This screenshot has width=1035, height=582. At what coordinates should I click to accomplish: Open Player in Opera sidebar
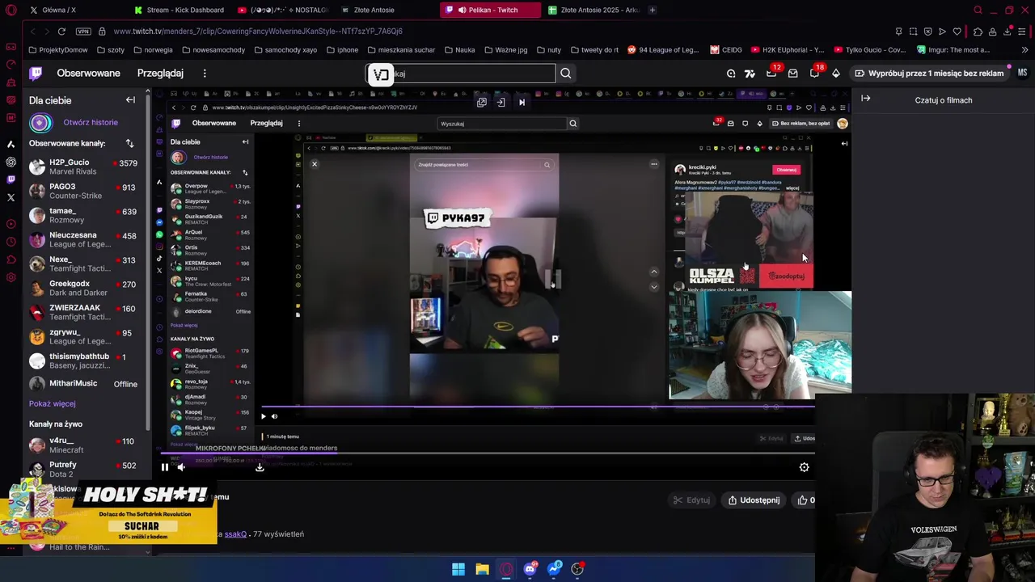pyautogui.click(x=11, y=224)
